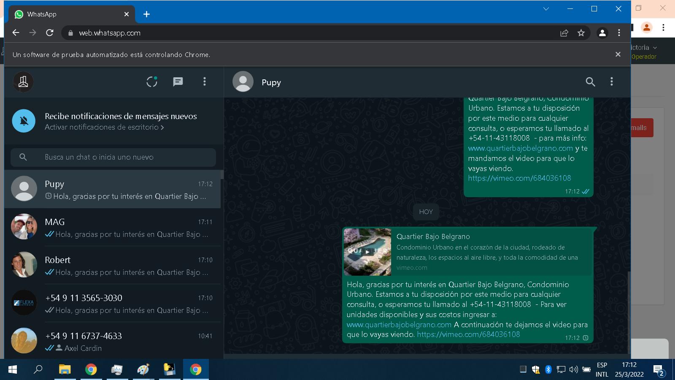Viewport: 675px width, 380px height.
Task: Go back in Chrome
Action: (16, 33)
